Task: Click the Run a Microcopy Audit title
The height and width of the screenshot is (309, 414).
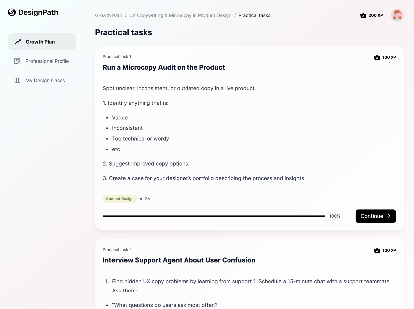Action: click(x=164, y=67)
